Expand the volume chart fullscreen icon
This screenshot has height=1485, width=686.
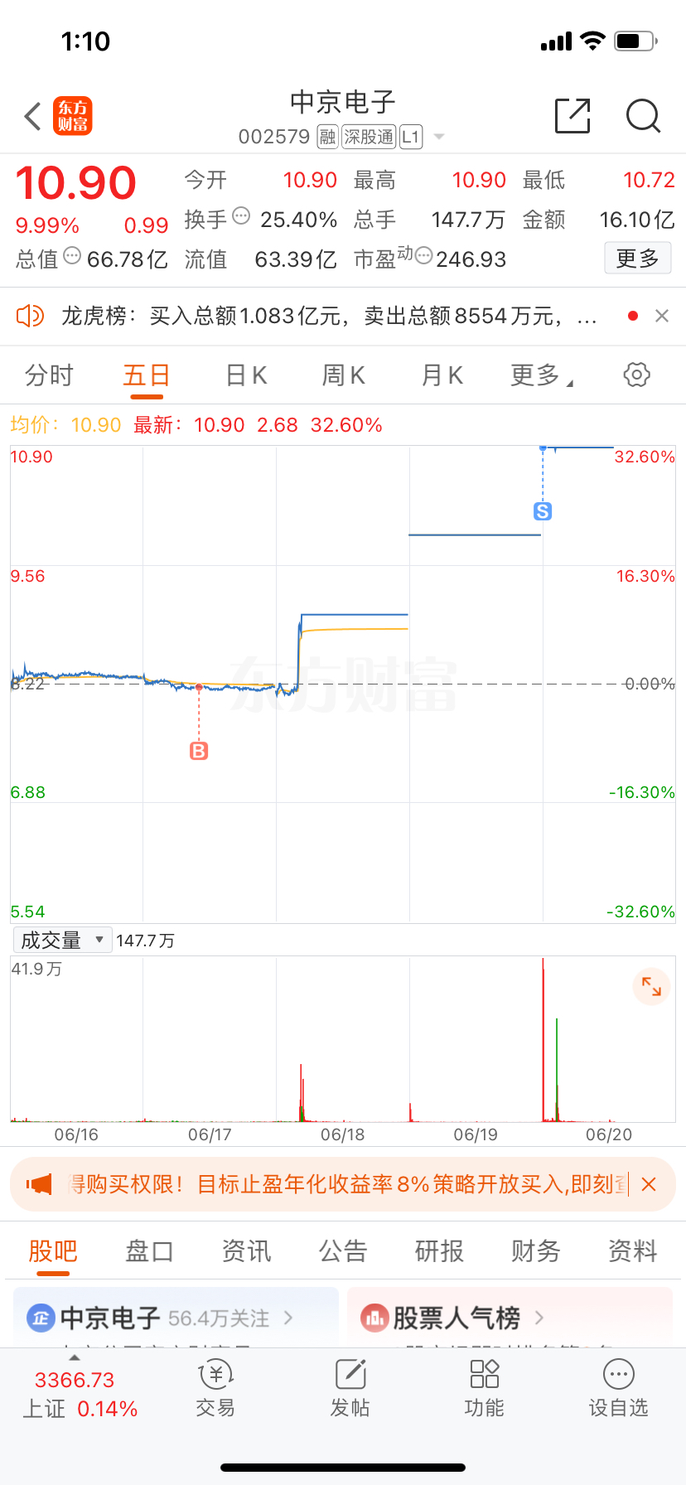click(651, 986)
